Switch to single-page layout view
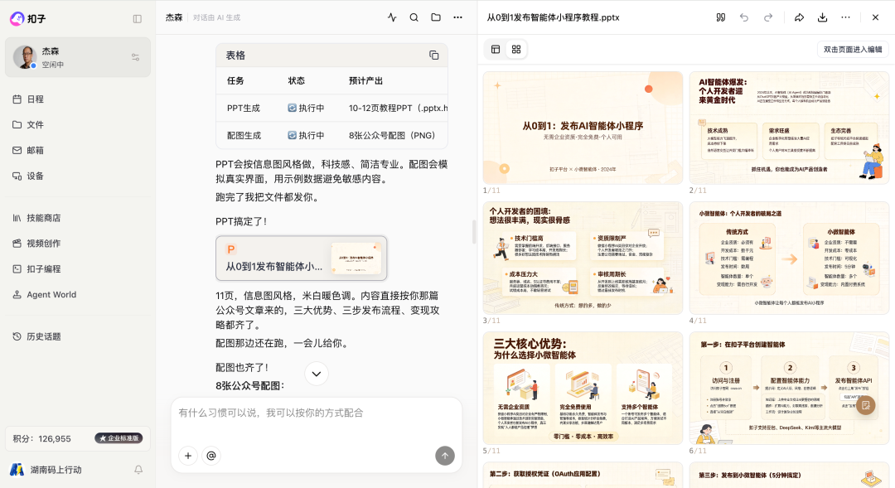 tap(496, 49)
